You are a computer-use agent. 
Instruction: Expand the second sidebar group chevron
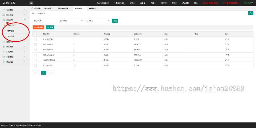[x=25, y=15]
